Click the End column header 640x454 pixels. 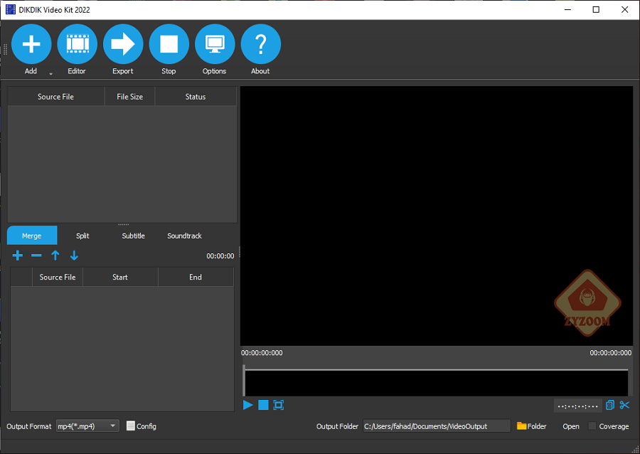[196, 278]
